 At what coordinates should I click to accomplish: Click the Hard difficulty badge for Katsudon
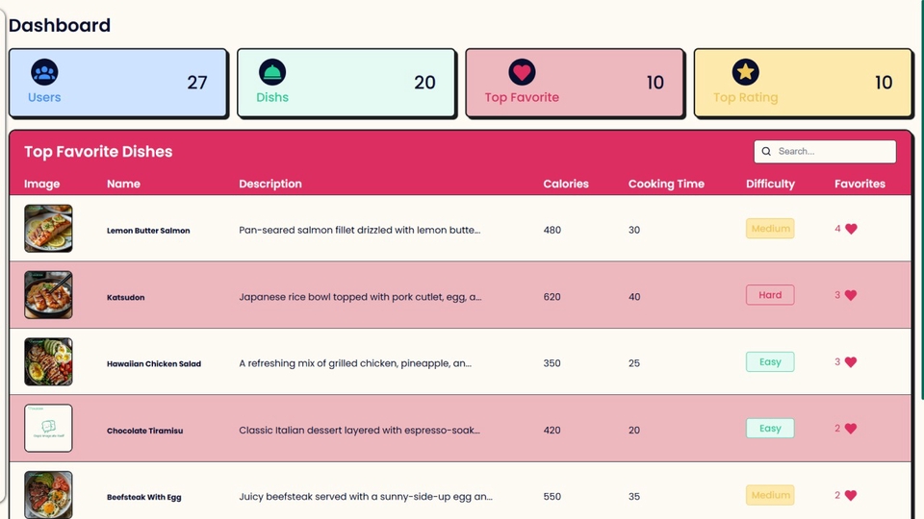click(770, 295)
